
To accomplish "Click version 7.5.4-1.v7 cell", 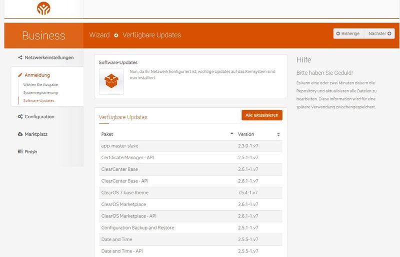I will pos(247,193).
